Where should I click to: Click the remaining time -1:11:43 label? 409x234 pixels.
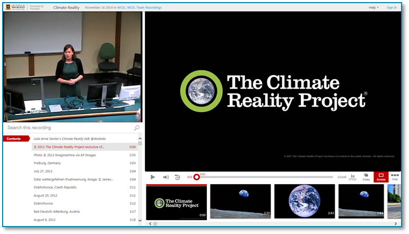click(342, 177)
